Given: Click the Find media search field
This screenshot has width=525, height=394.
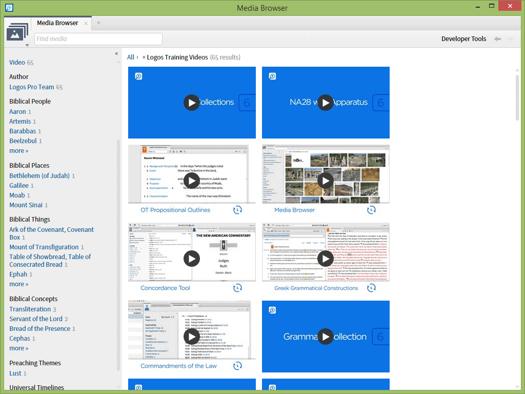Looking at the screenshot, I should click(98, 39).
